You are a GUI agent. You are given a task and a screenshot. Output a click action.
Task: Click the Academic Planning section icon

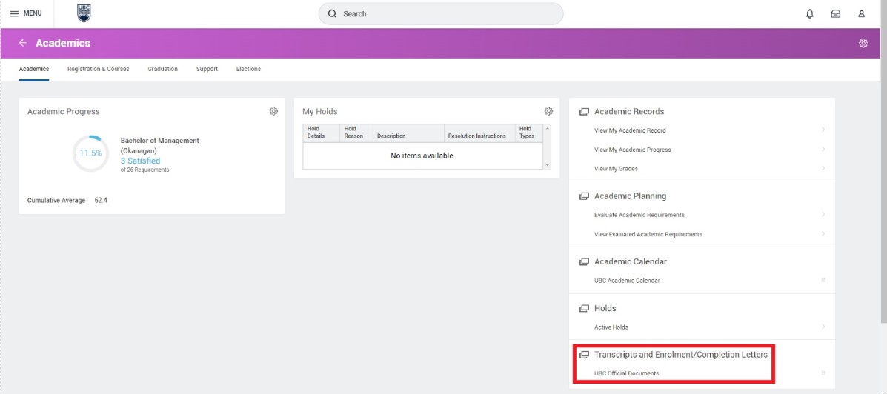585,196
